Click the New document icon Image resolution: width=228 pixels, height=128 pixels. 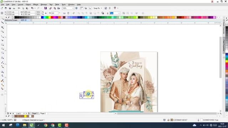click(x=2, y=8)
